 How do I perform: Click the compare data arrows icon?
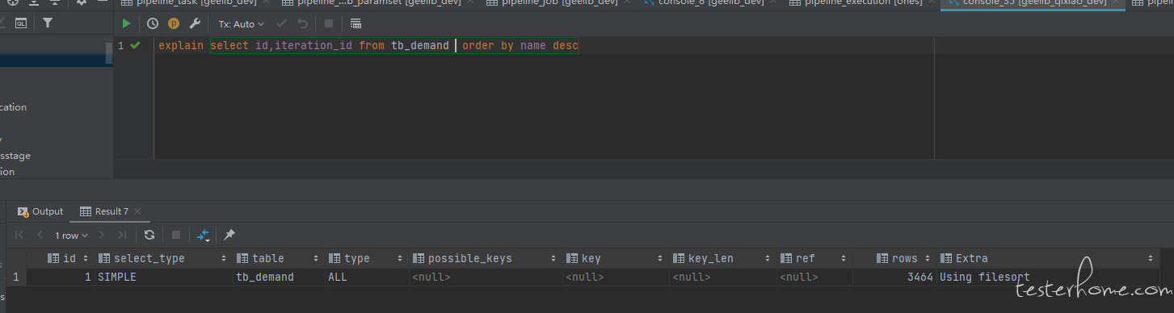[204, 235]
